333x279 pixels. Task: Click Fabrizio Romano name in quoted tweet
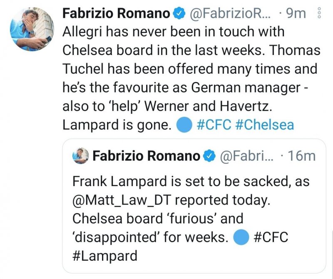pos(146,156)
